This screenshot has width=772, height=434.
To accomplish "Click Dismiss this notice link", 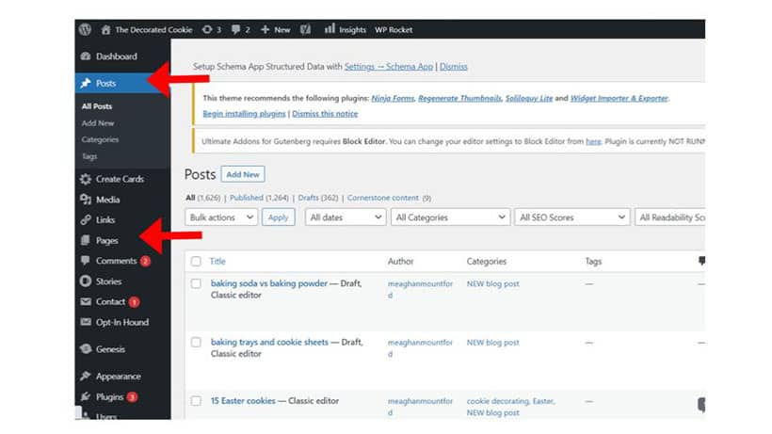I will [x=325, y=114].
